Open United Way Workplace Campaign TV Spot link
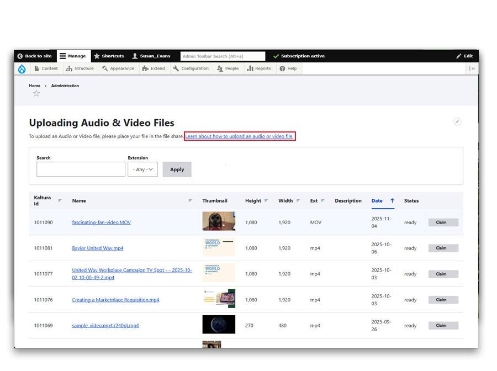The height and width of the screenshot is (371, 497). (132, 274)
